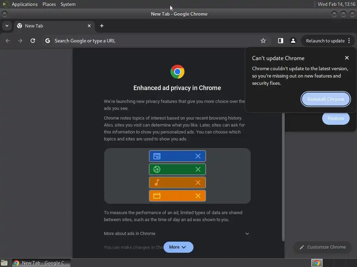Image resolution: width=357 pixels, height=267 pixels.
Task: Dismiss the Can't update Chrome popup
Action: click(347, 58)
